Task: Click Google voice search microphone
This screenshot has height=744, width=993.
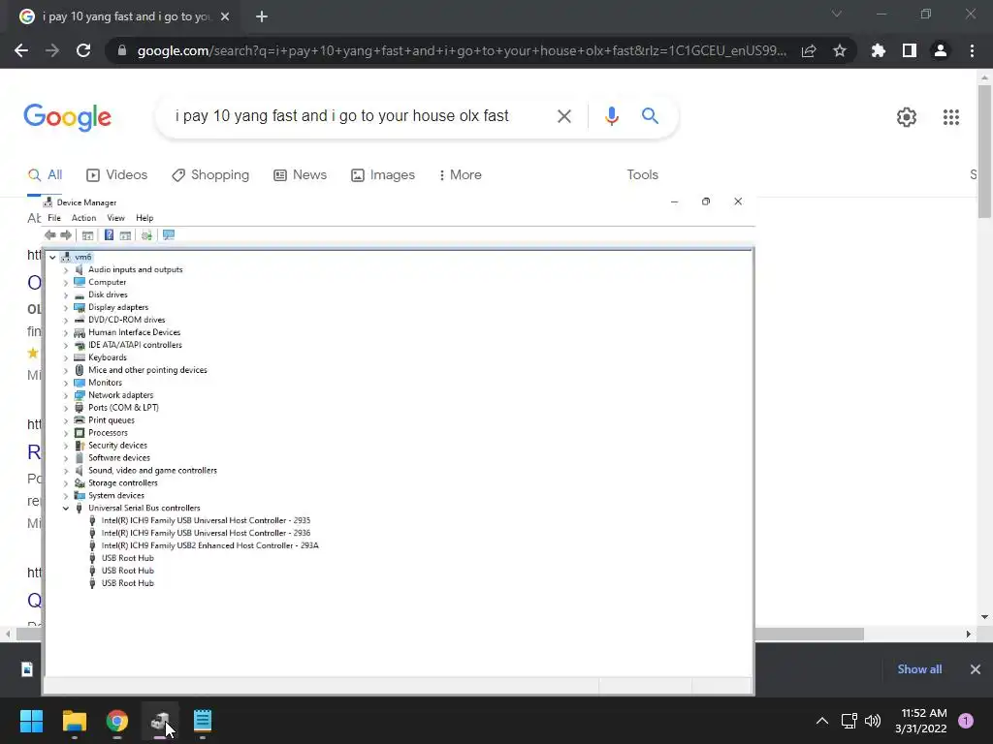Action: [x=611, y=116]
